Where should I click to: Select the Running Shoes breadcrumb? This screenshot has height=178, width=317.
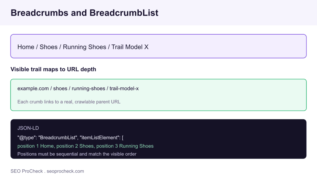85,47
